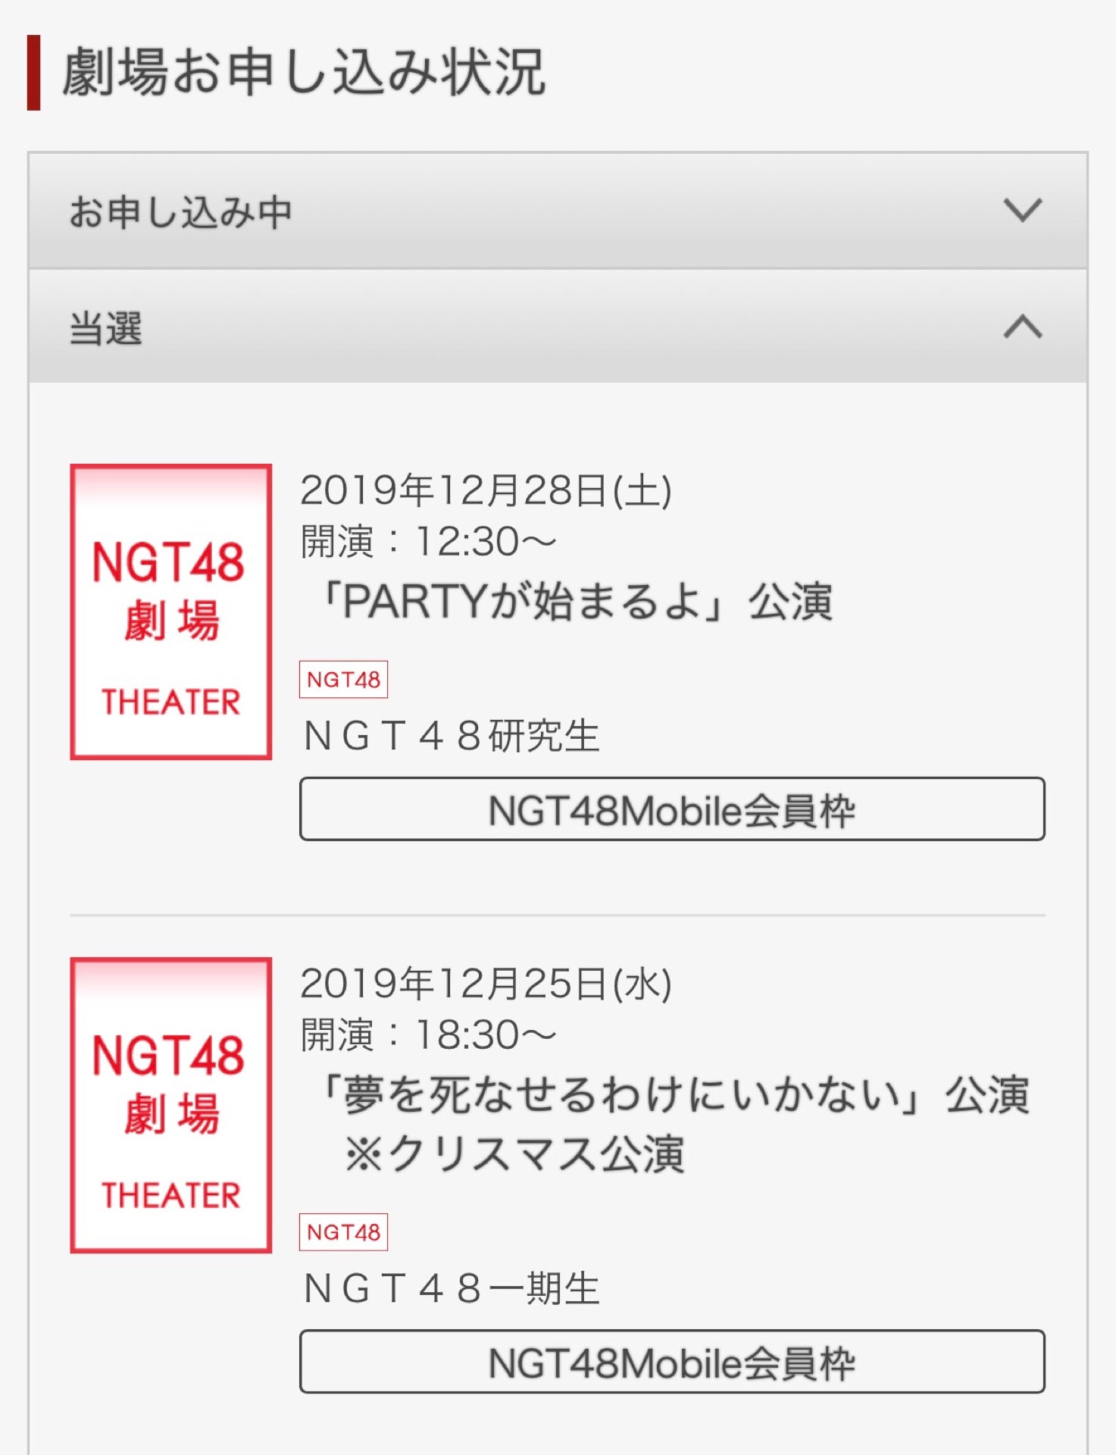The height and width of the screenshot is (1455, 1116).
Task: Collapse the 当選 section chevron
Action: pos(1022,327)
